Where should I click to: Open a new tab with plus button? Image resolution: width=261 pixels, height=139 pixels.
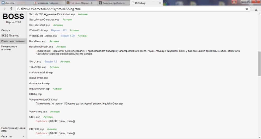pos(165,3)
